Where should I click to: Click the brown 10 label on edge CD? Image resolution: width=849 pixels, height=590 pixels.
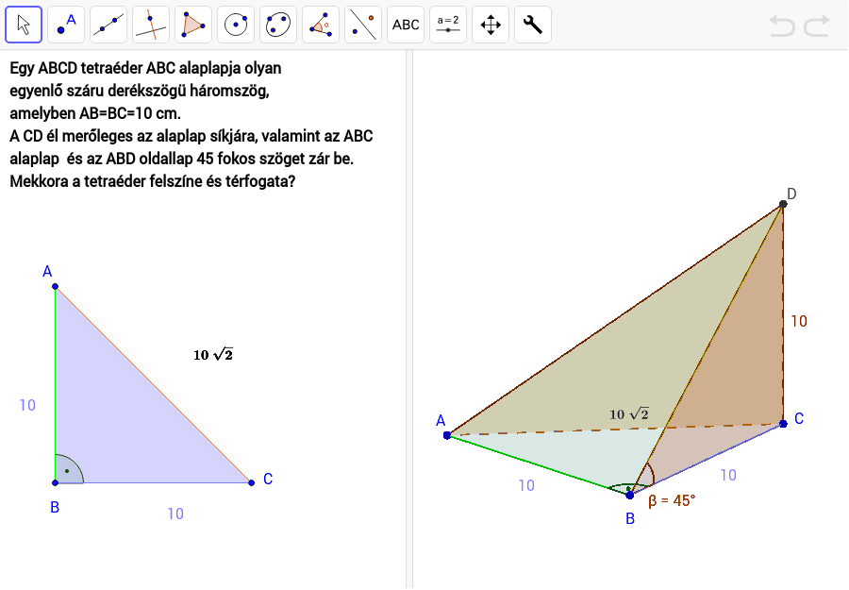pos(799,321)
